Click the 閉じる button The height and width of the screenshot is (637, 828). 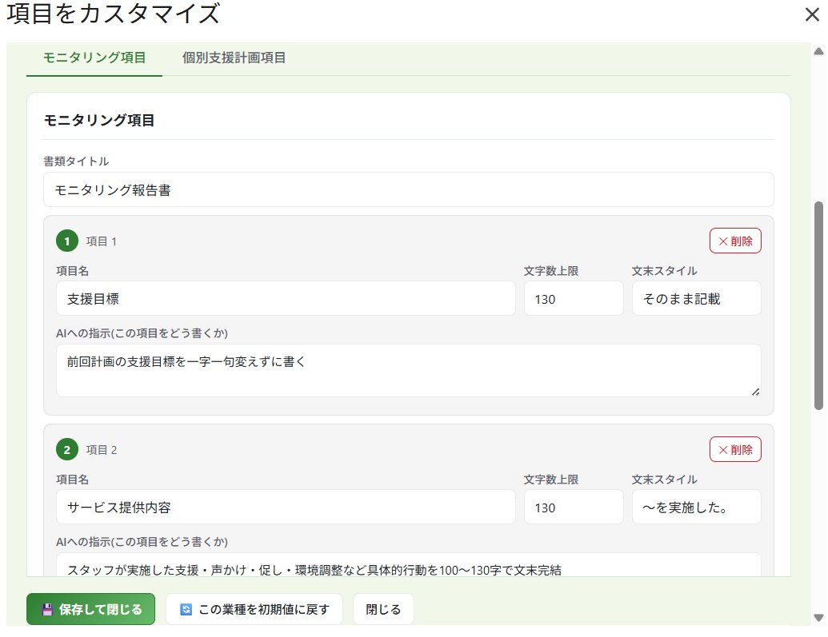[383, 609]
